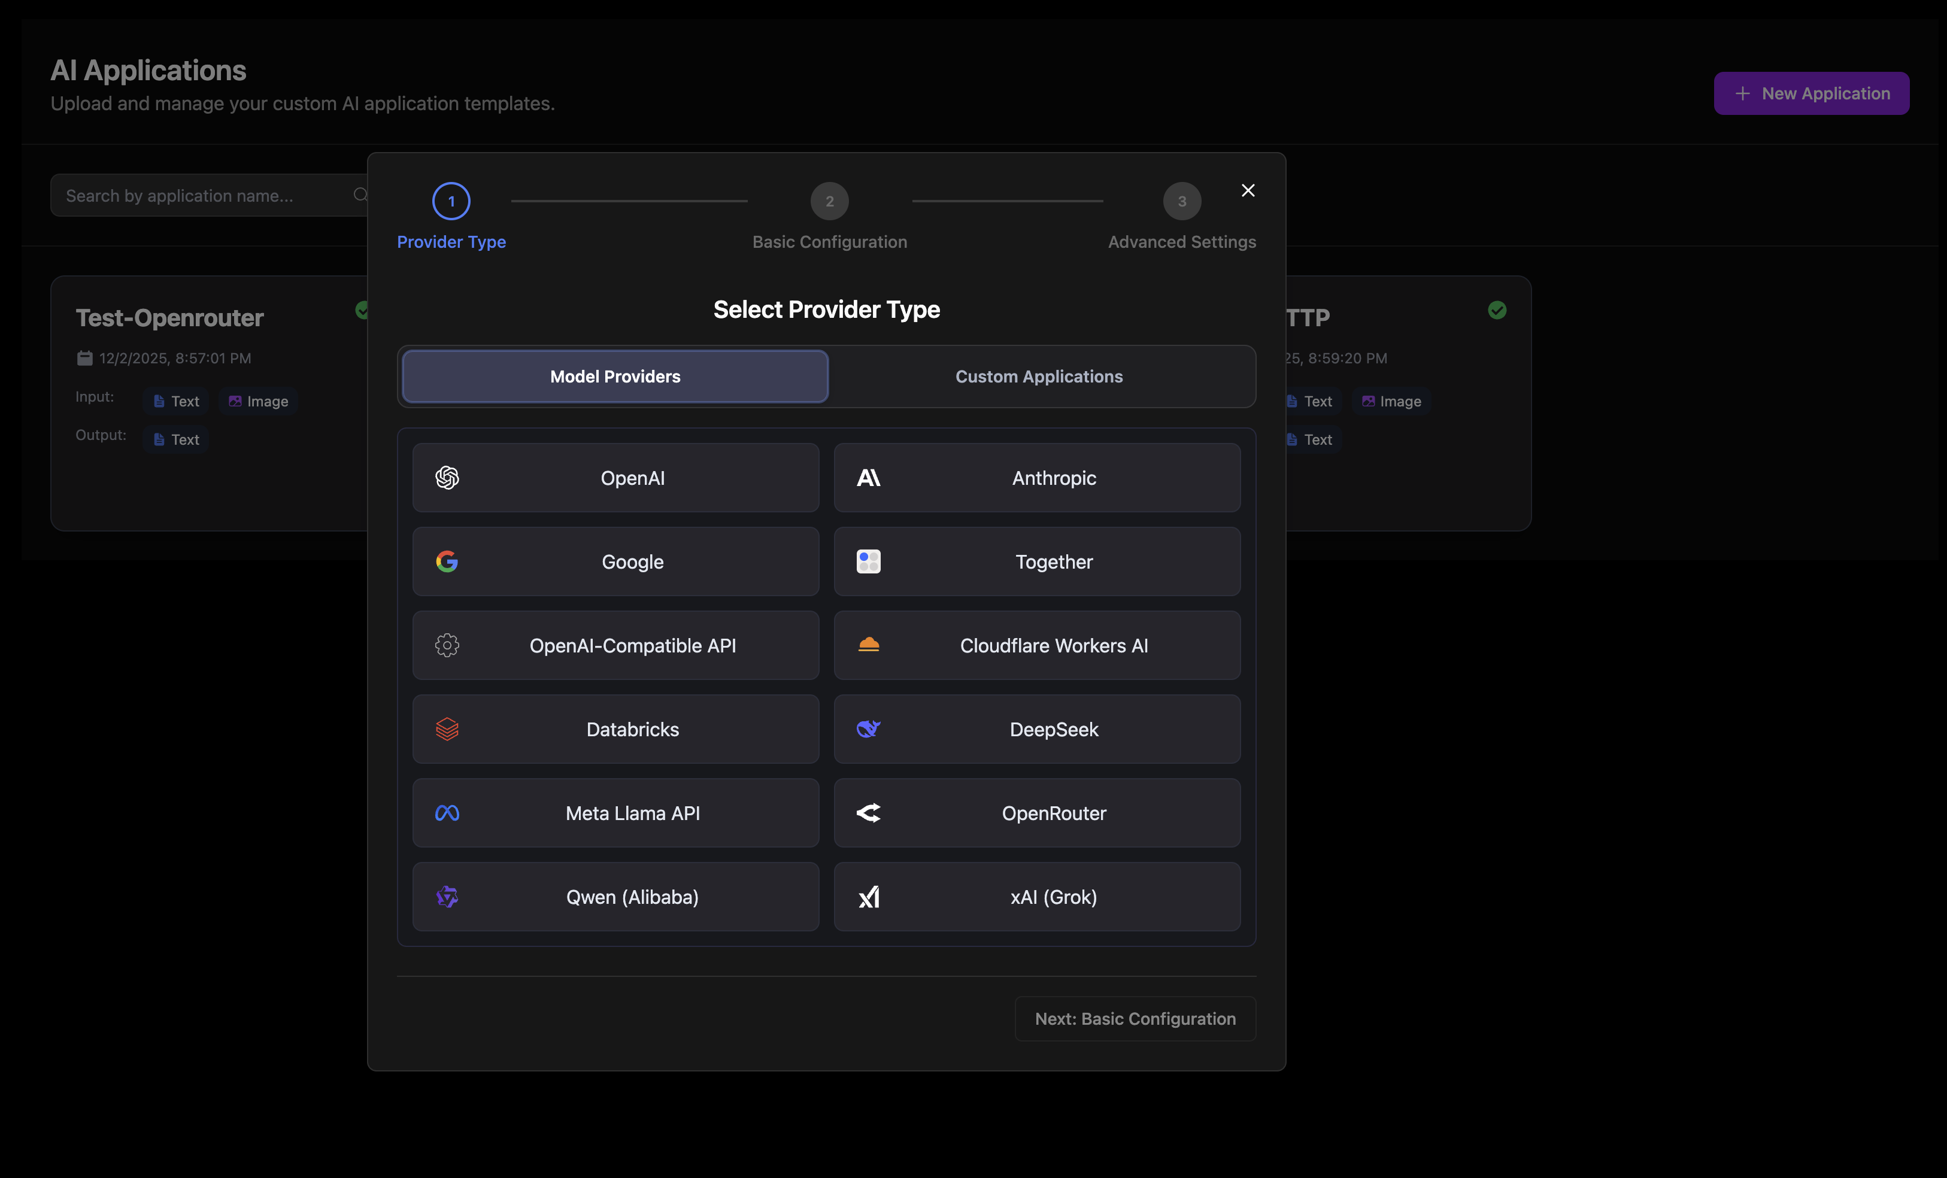This screenshot has width=1947, height=1178.
Task: Select the xAI (Grok) logo icon
Action: pos(868,897)
